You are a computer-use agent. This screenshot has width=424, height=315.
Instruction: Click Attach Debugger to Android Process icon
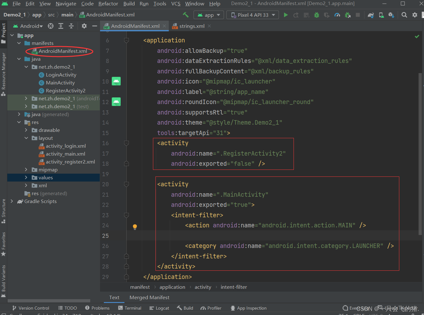click(x=348, y=15)
